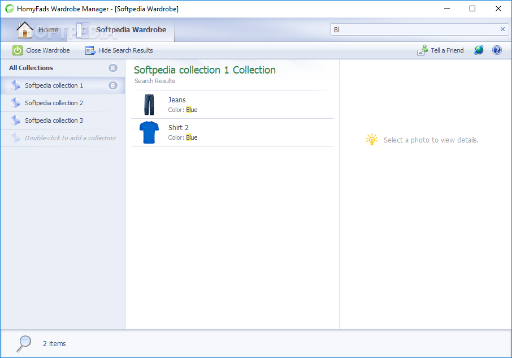Close Wardrobe button label
This screenshot has width=512, height=358.
[x=48, y=50]
